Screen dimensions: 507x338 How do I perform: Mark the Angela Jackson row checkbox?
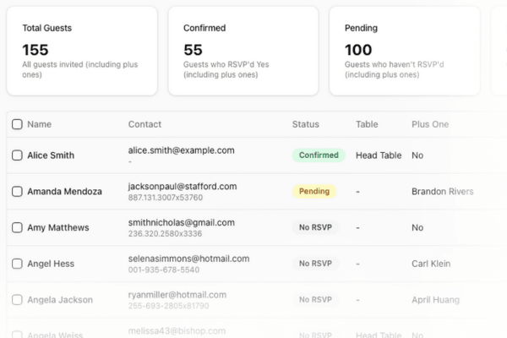click(17, 300)
